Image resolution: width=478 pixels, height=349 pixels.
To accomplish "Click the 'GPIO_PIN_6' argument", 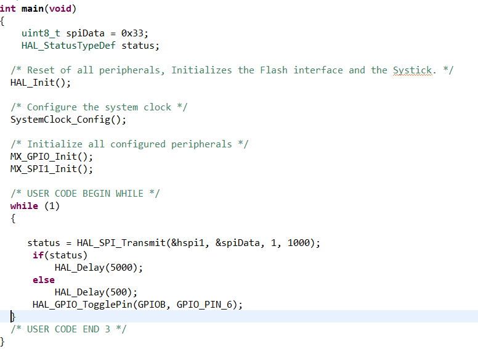I will coord(205,305).
